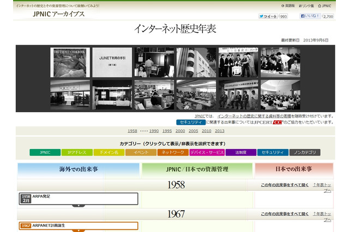Click the JPNIC text link below gallery
Viewport: 349px width, 232px height.
(x=200, y=116)
